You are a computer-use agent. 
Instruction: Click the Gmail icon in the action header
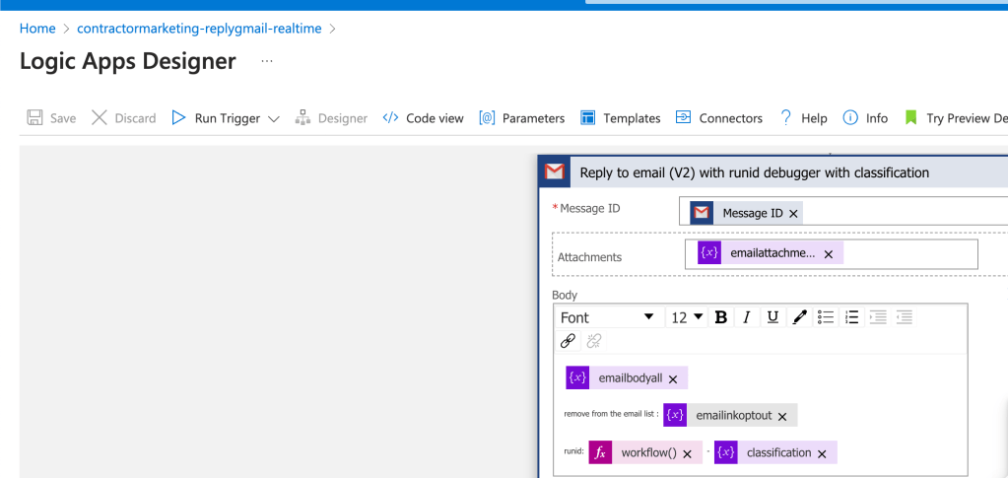tap(554, 171)
